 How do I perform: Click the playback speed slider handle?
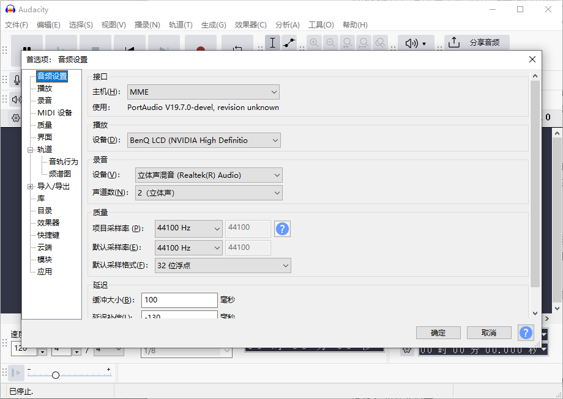tap(56, 375)
